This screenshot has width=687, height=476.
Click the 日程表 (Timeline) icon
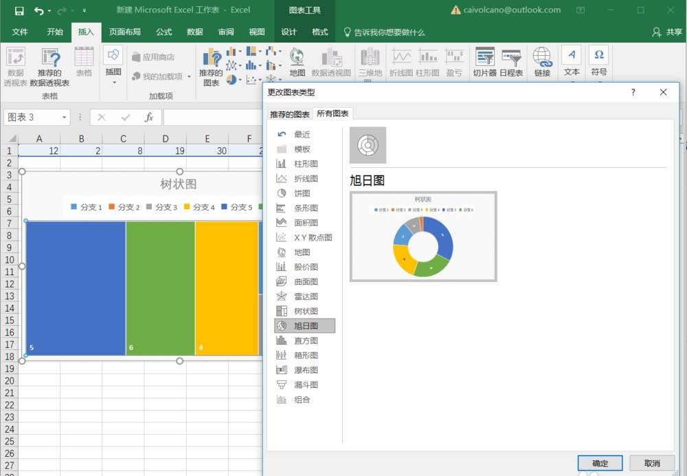point(511,62)
